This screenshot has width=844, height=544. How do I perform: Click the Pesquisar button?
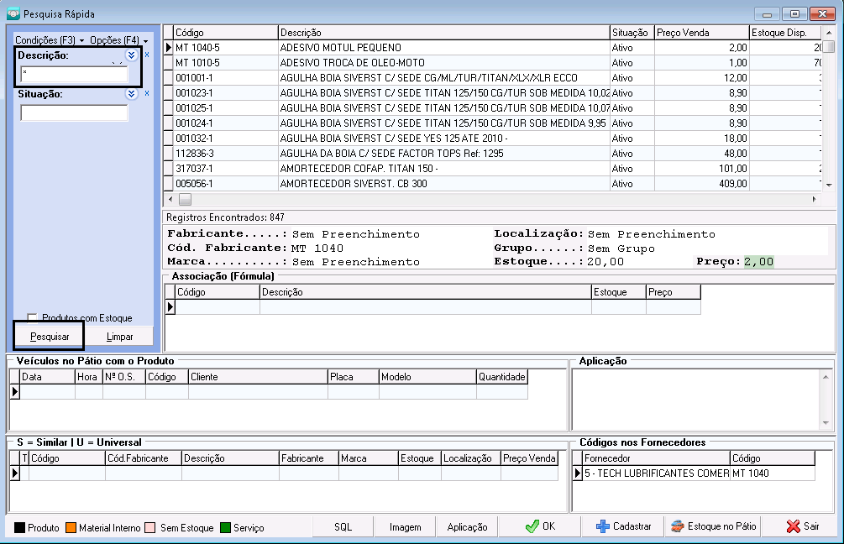pos(50,337)
